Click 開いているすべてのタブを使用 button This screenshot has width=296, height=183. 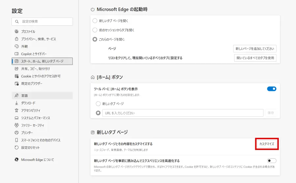pos(255,58)
